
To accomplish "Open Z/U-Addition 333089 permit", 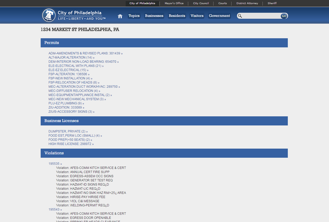I will [66, 107].
